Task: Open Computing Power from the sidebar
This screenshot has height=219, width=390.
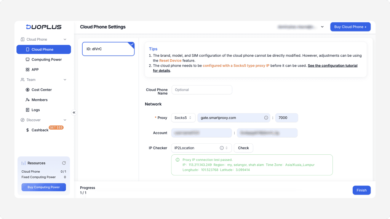Action: [x=46, y=60]
